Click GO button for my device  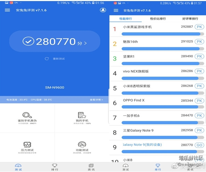click(x=199, y=145)
